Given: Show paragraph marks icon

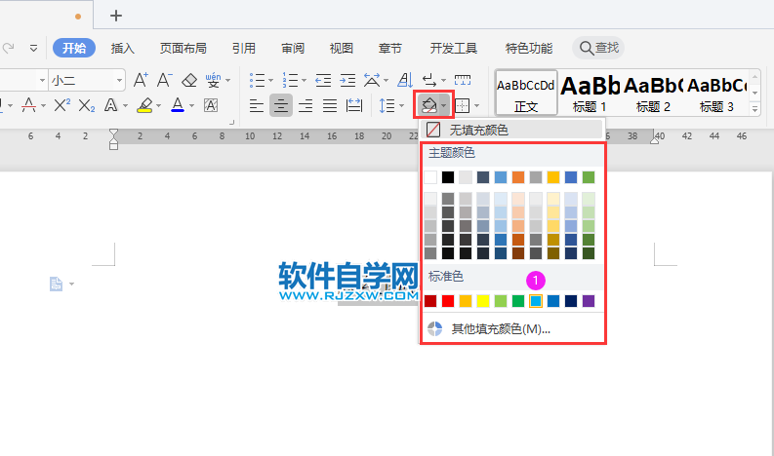Looking at the screenshot, I should click(429, 80).
